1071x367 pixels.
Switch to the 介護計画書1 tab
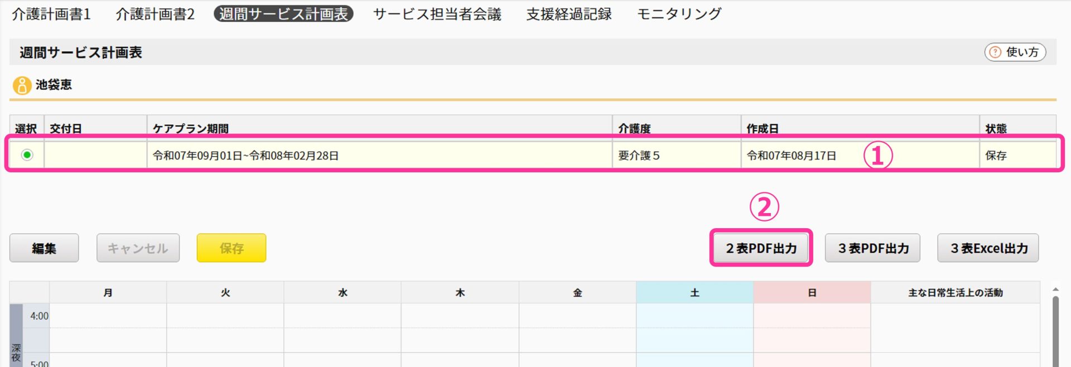coord(51,14)
